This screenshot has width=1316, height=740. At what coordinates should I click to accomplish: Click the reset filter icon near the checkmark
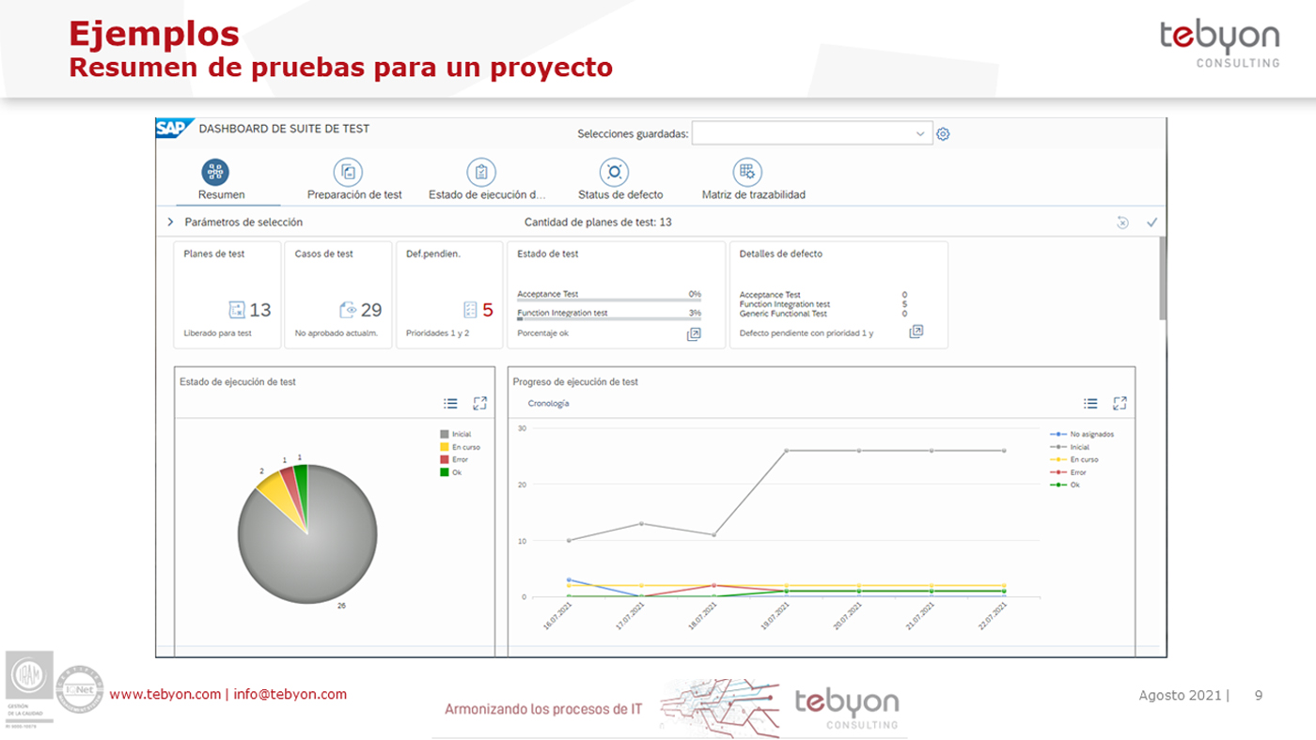[x=1121, y=222]
